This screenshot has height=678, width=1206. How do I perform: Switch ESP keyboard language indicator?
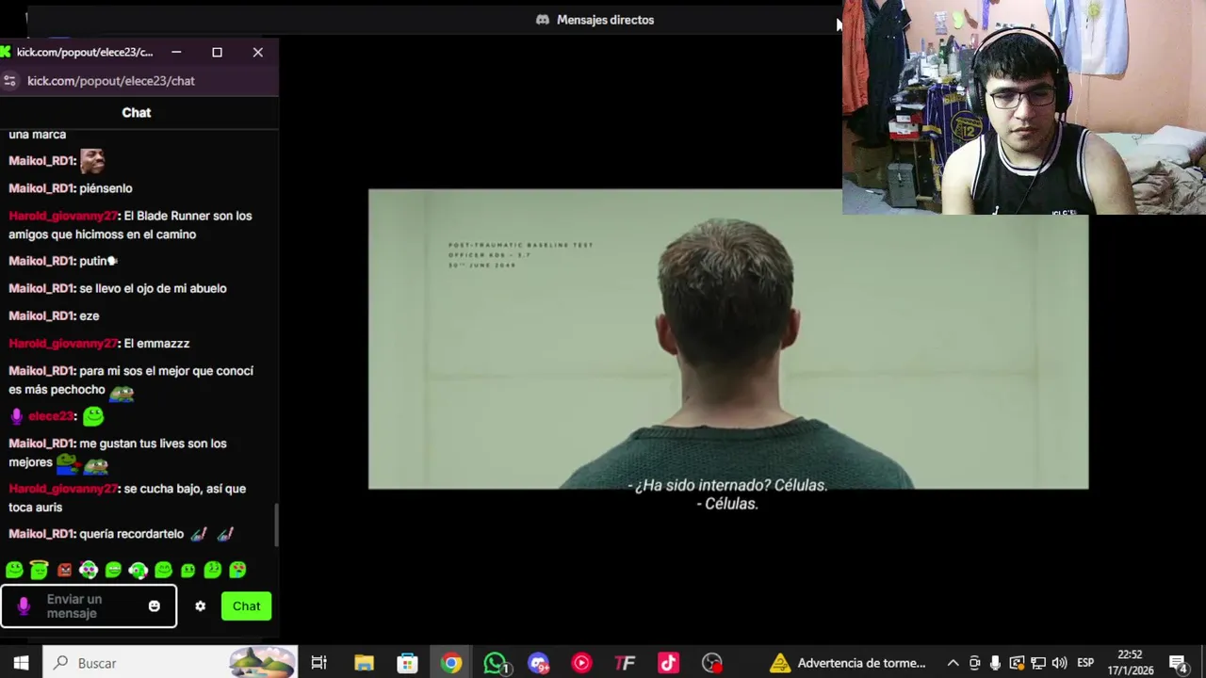coord(1084,663)
